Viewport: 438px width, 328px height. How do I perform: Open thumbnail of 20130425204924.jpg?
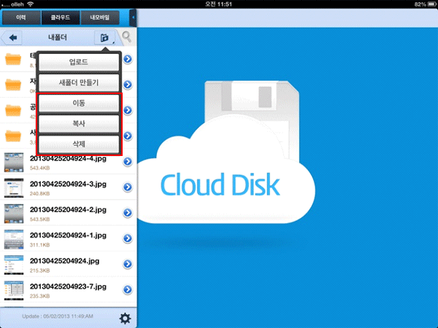coord(14,265)
